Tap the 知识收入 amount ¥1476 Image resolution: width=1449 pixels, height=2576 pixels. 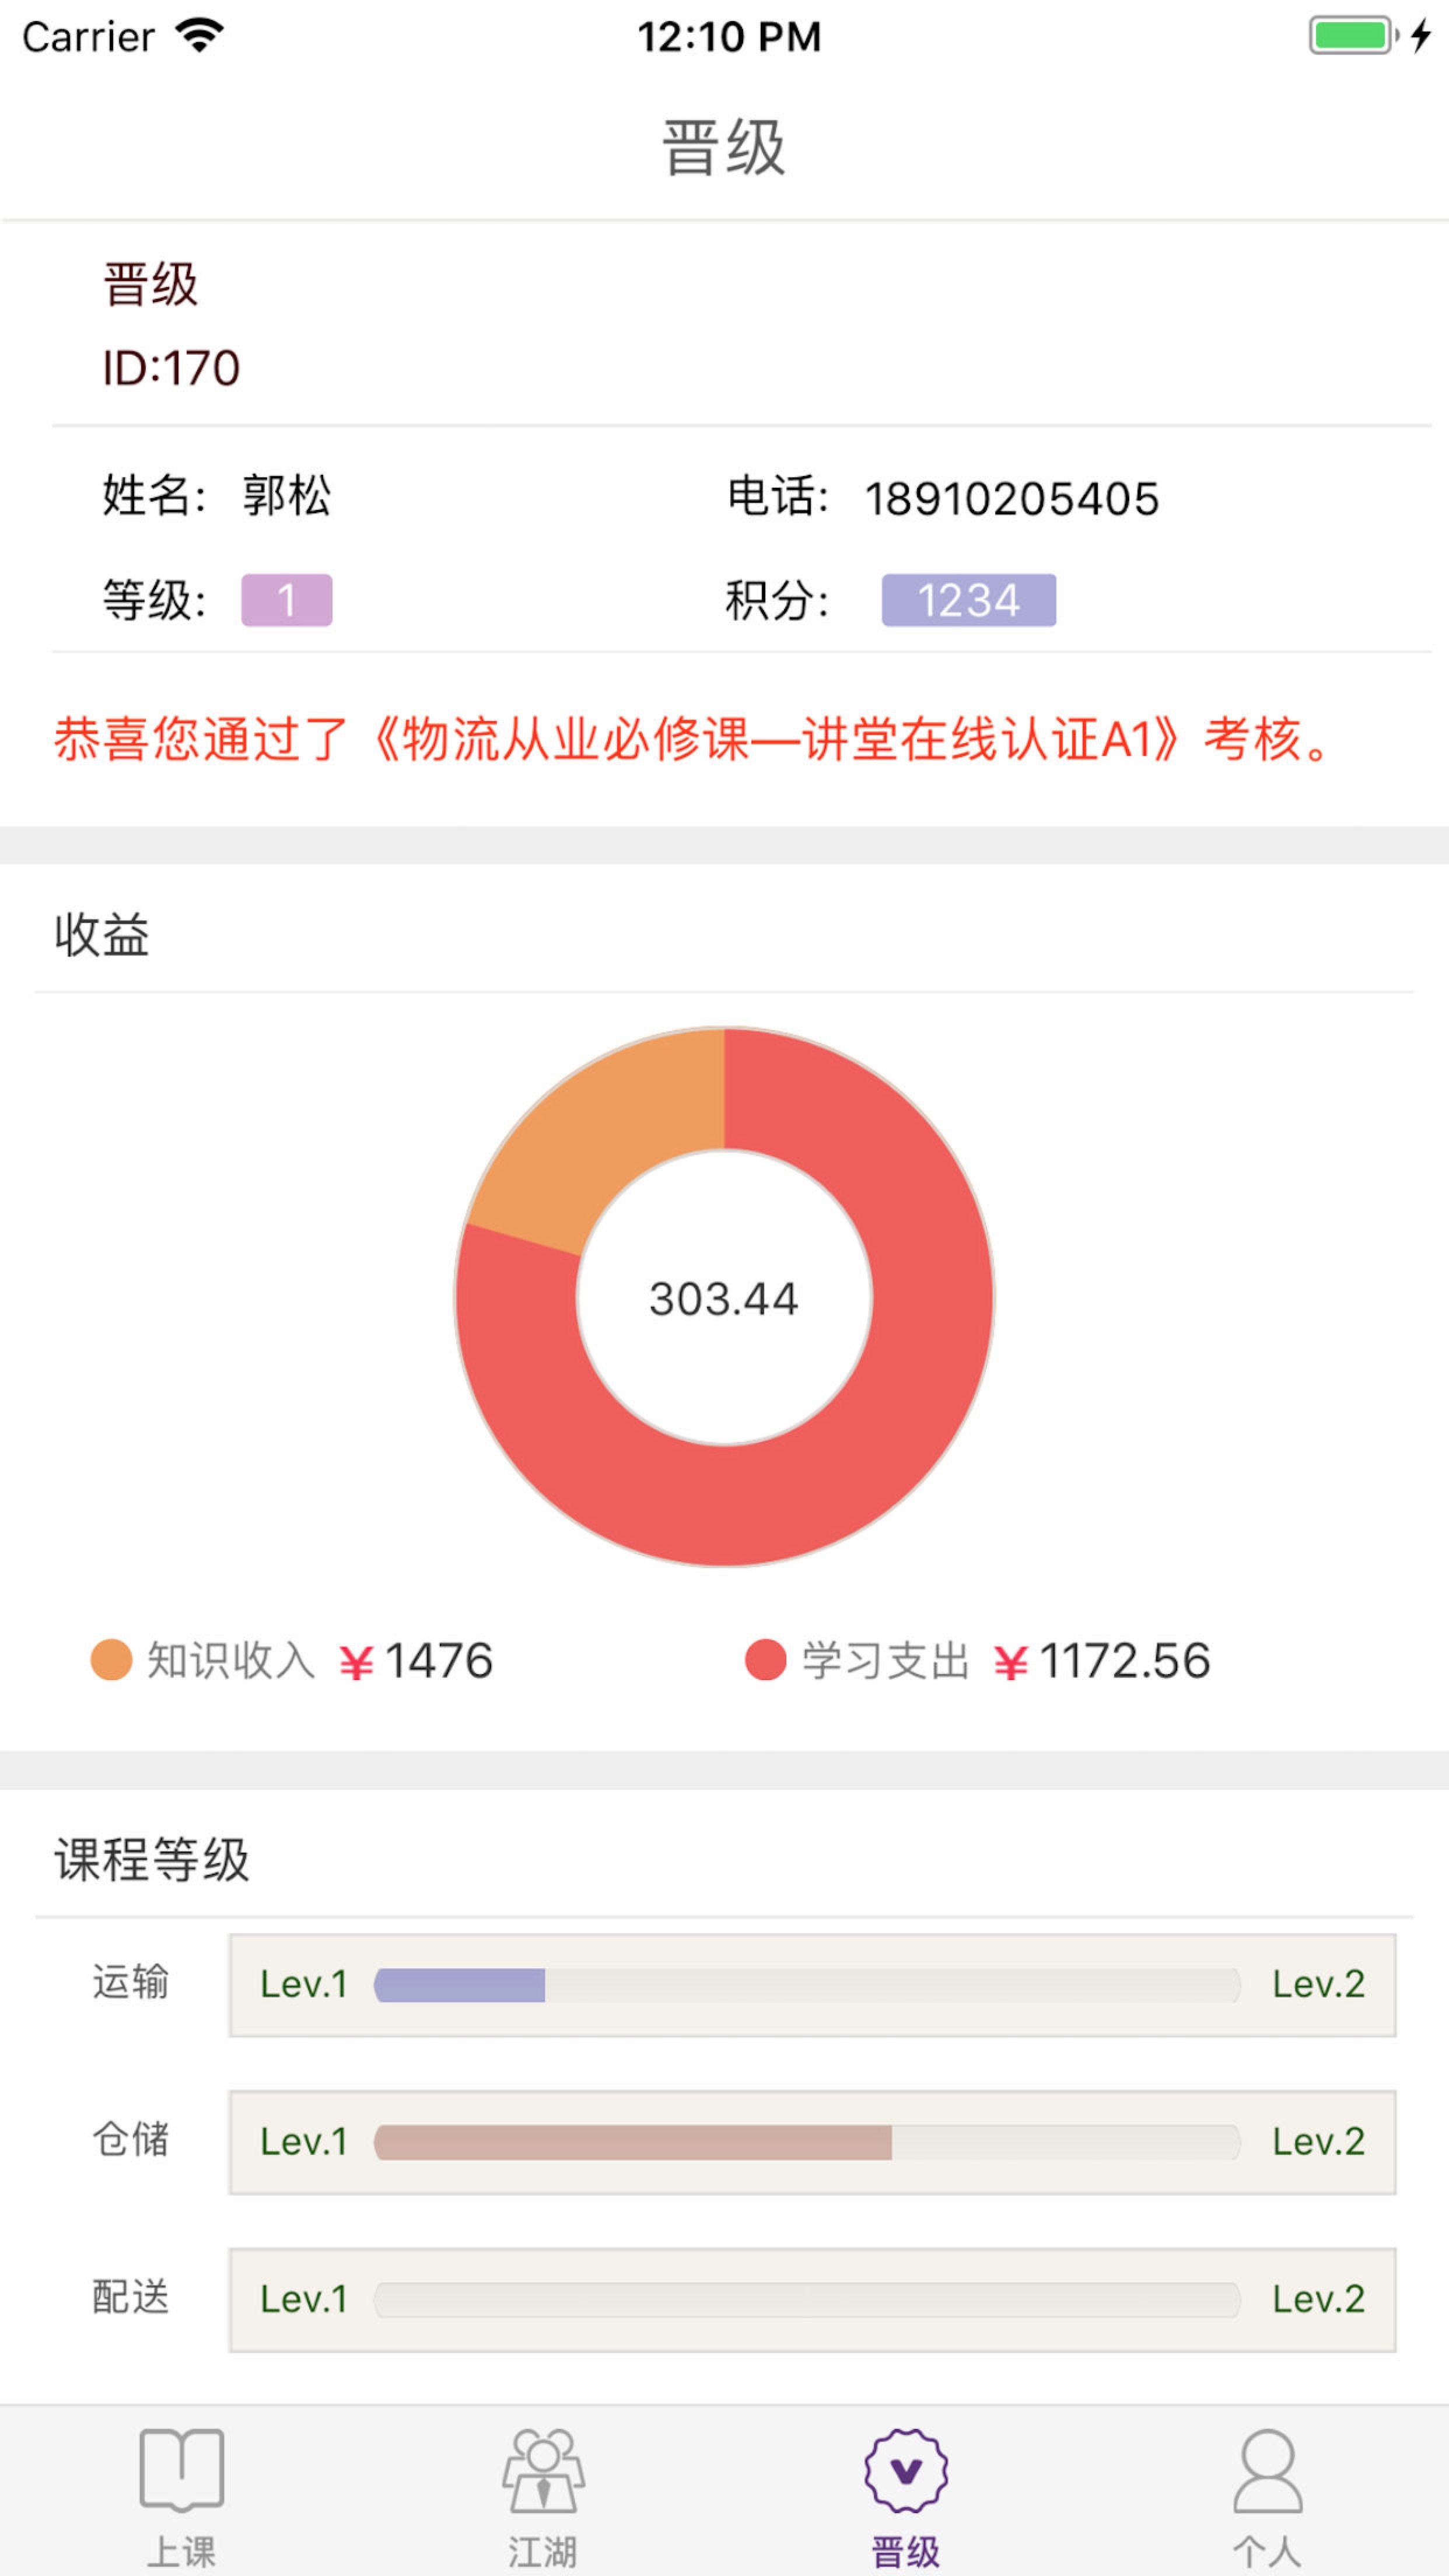click(416, 1661)
